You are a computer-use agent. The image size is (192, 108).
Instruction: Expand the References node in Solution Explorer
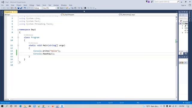(x=183, y=28)
